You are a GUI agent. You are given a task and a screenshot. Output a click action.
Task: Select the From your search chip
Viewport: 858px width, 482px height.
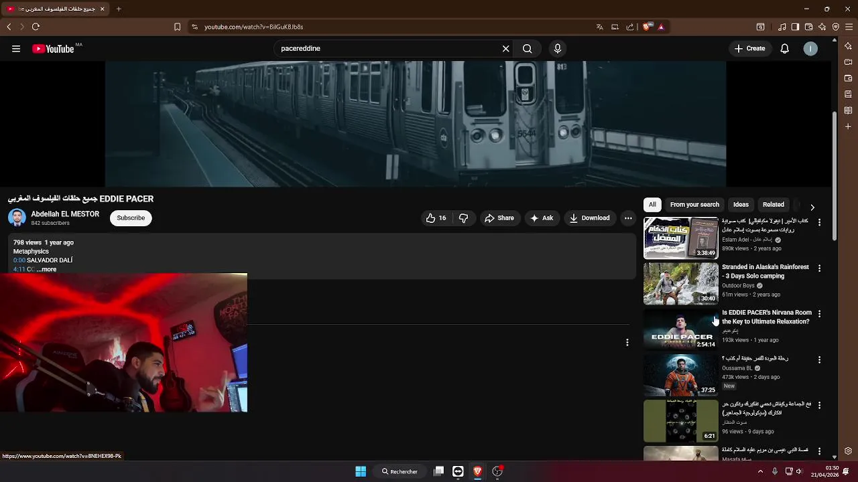point(694,205)
